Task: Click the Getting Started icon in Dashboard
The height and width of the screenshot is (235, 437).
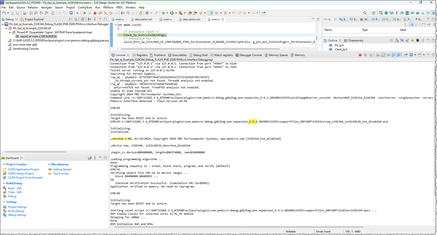Action: pos(50,169)
